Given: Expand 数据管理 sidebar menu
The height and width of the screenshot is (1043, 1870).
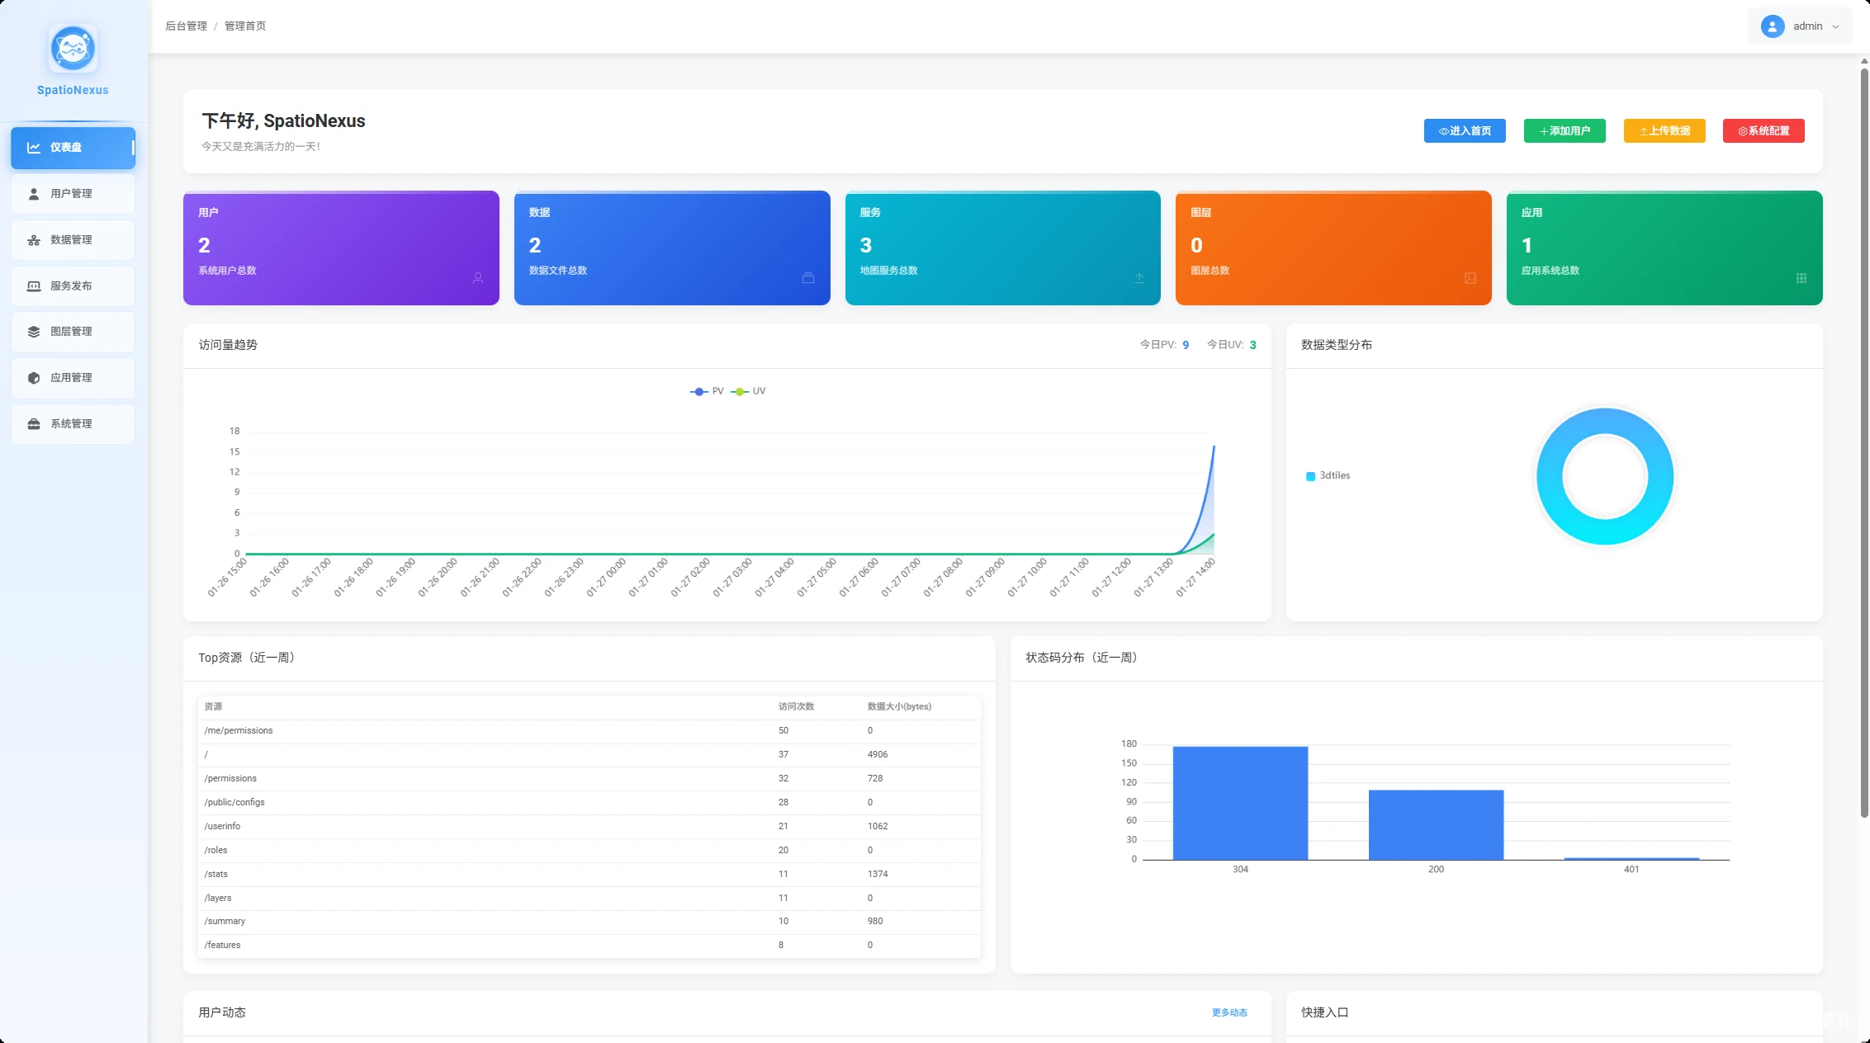Looking at the screenshot, I should [73, 240].
